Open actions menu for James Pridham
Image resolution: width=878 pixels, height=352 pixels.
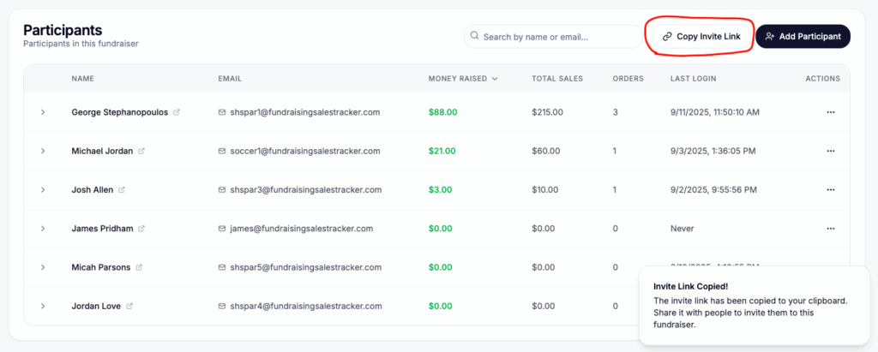coord(830,229)
